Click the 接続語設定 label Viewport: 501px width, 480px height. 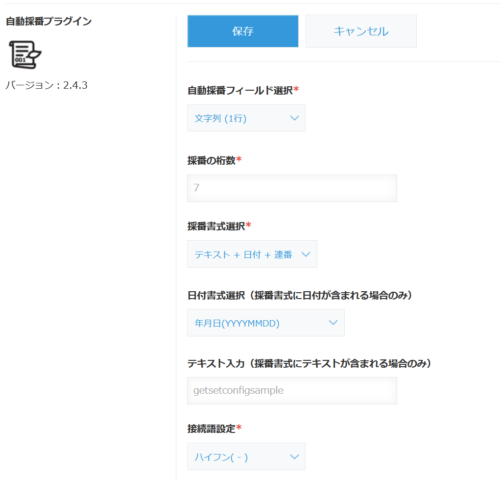pos(215,429)
